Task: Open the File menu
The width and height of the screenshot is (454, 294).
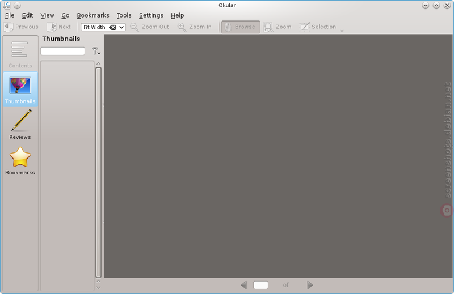Action: coord(10,15)
